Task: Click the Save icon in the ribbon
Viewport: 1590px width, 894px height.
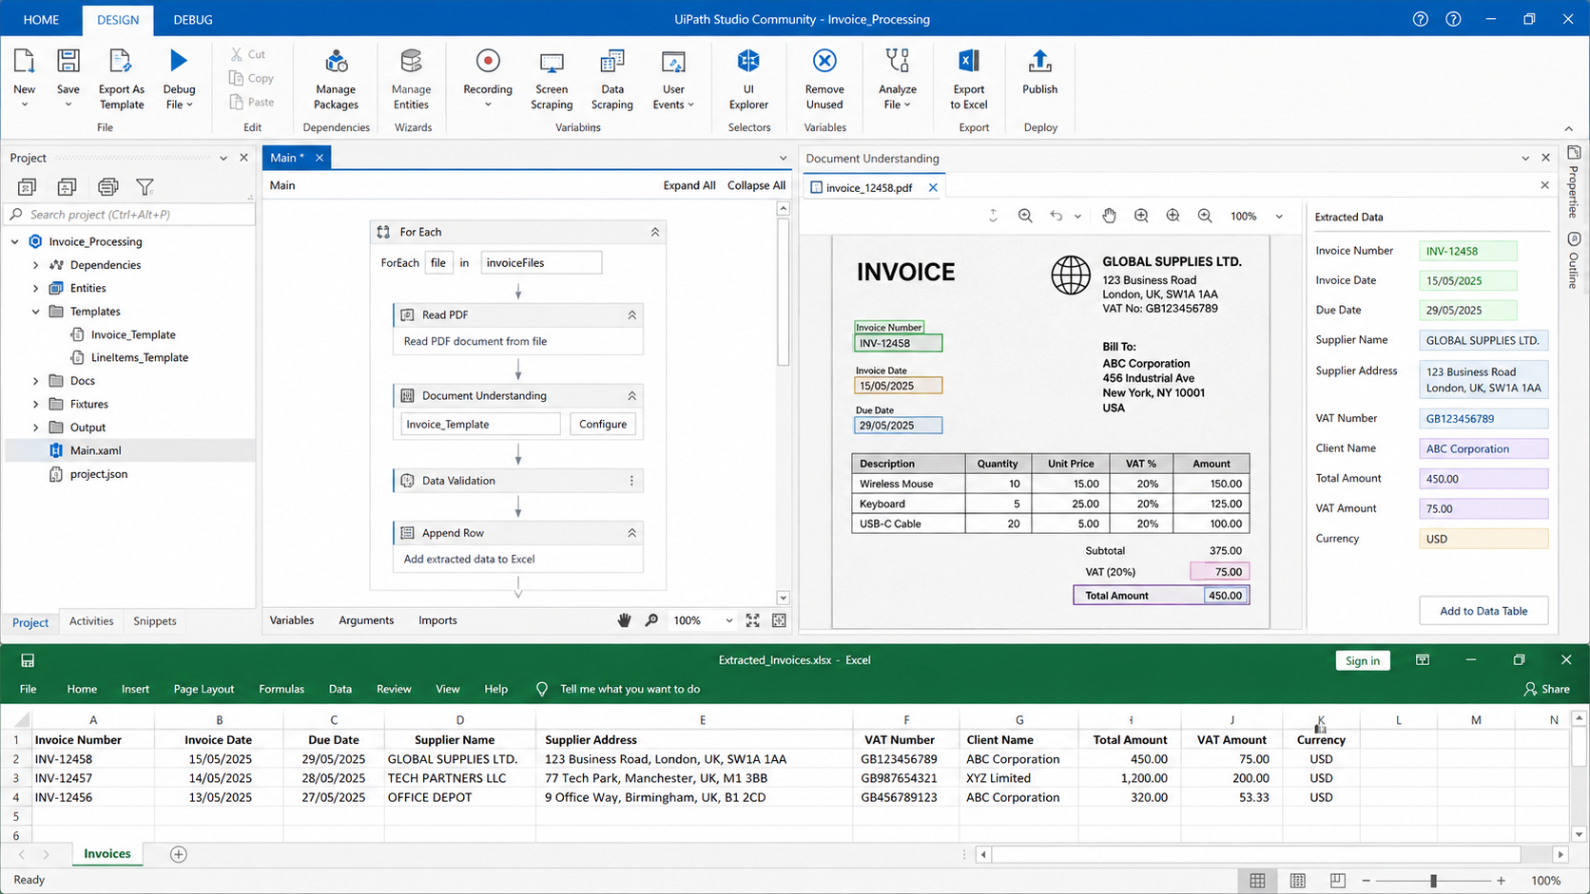Action: tap(68, 62)
